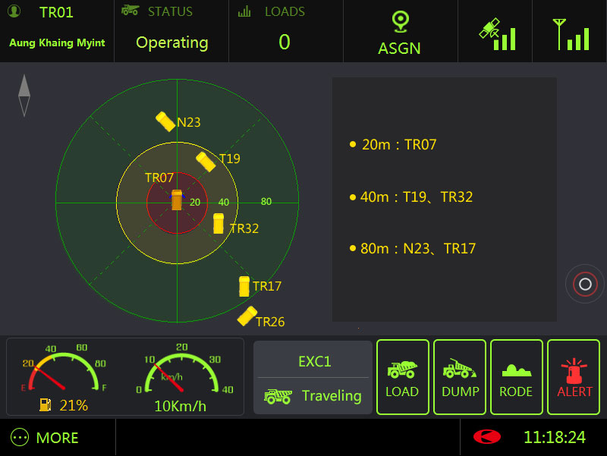Screen dimensions: 607x456
Task: Tap the EXC1 Traveling assignment panel
Action: (x=313, y=377)
